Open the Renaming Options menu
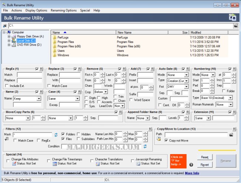The height and width of the screenshot is (183, 241). point(63,10)
